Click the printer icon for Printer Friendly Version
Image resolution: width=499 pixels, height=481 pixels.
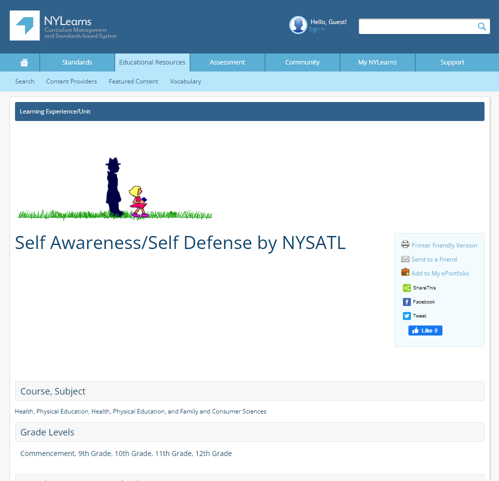pos(405,244)
